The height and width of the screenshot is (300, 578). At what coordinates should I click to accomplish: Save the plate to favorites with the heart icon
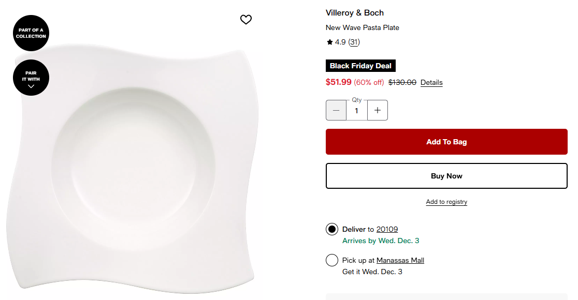(x=245, y=20)
